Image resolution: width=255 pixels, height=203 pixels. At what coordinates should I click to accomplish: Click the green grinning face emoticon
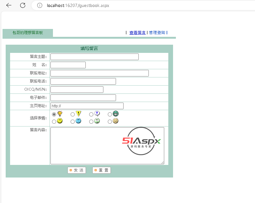(x=116, y=114)
